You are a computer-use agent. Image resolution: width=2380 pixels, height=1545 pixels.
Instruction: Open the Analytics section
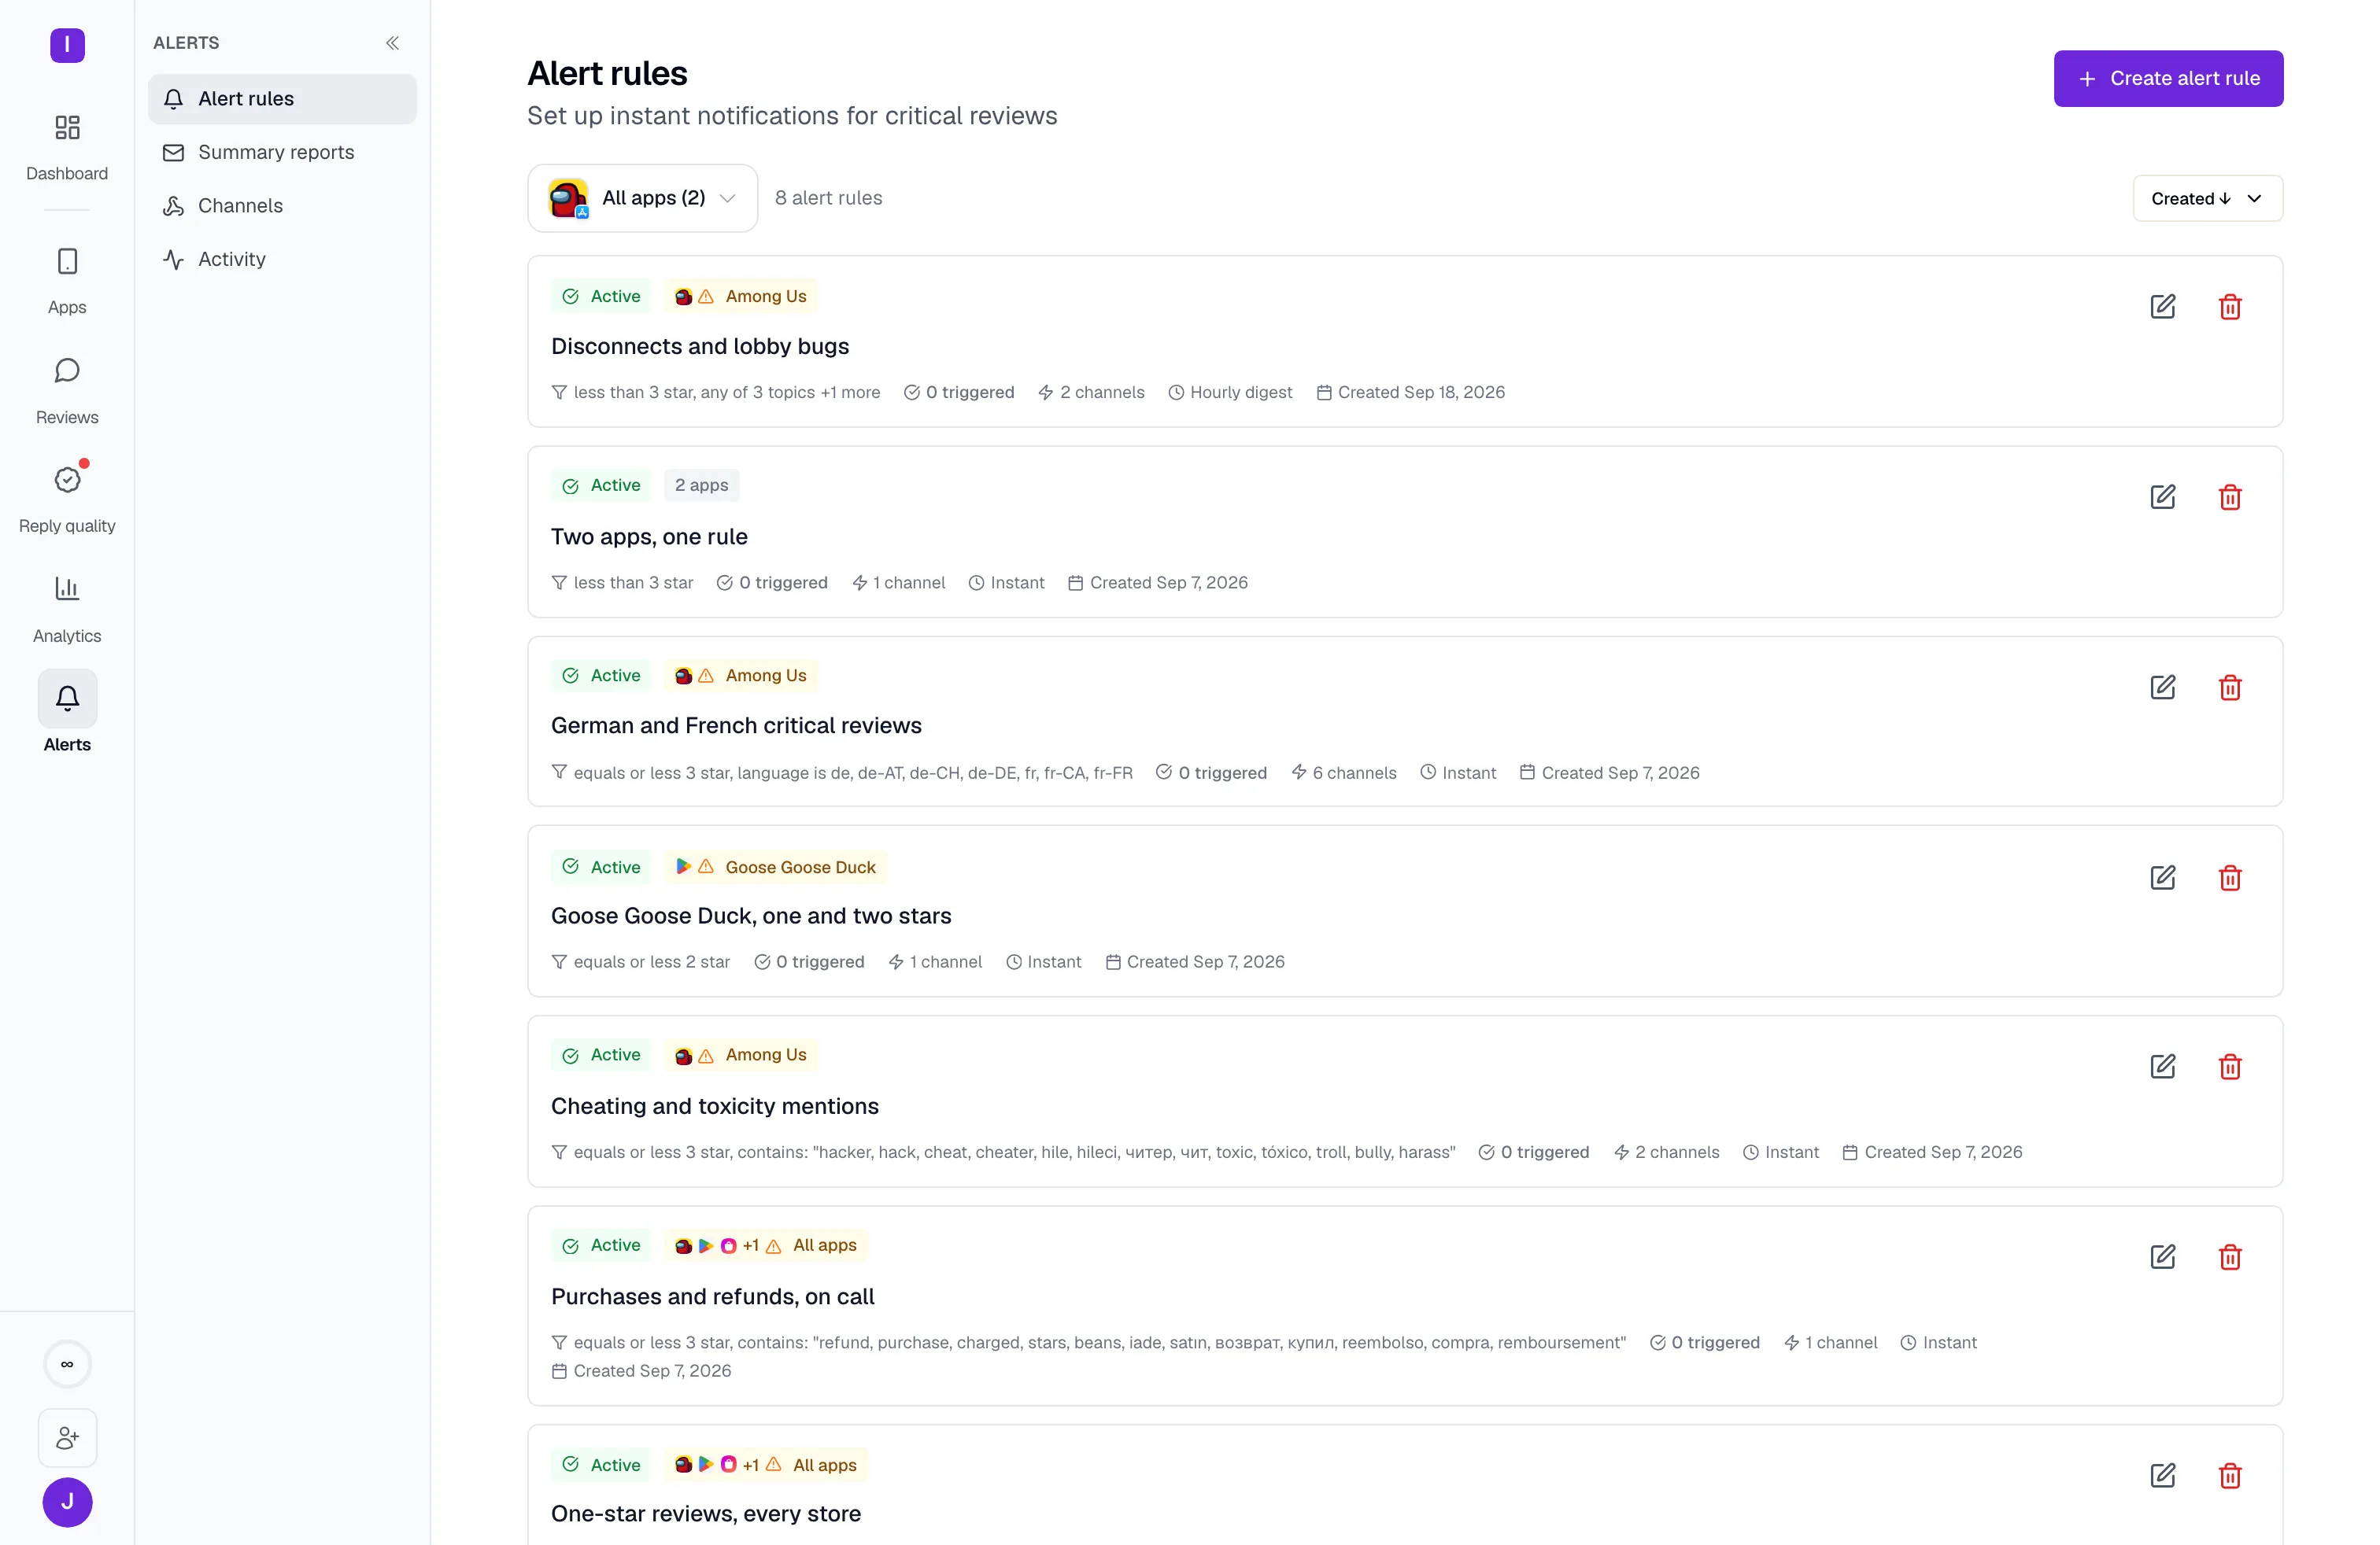pyautogui.click(x=67, y=610)
